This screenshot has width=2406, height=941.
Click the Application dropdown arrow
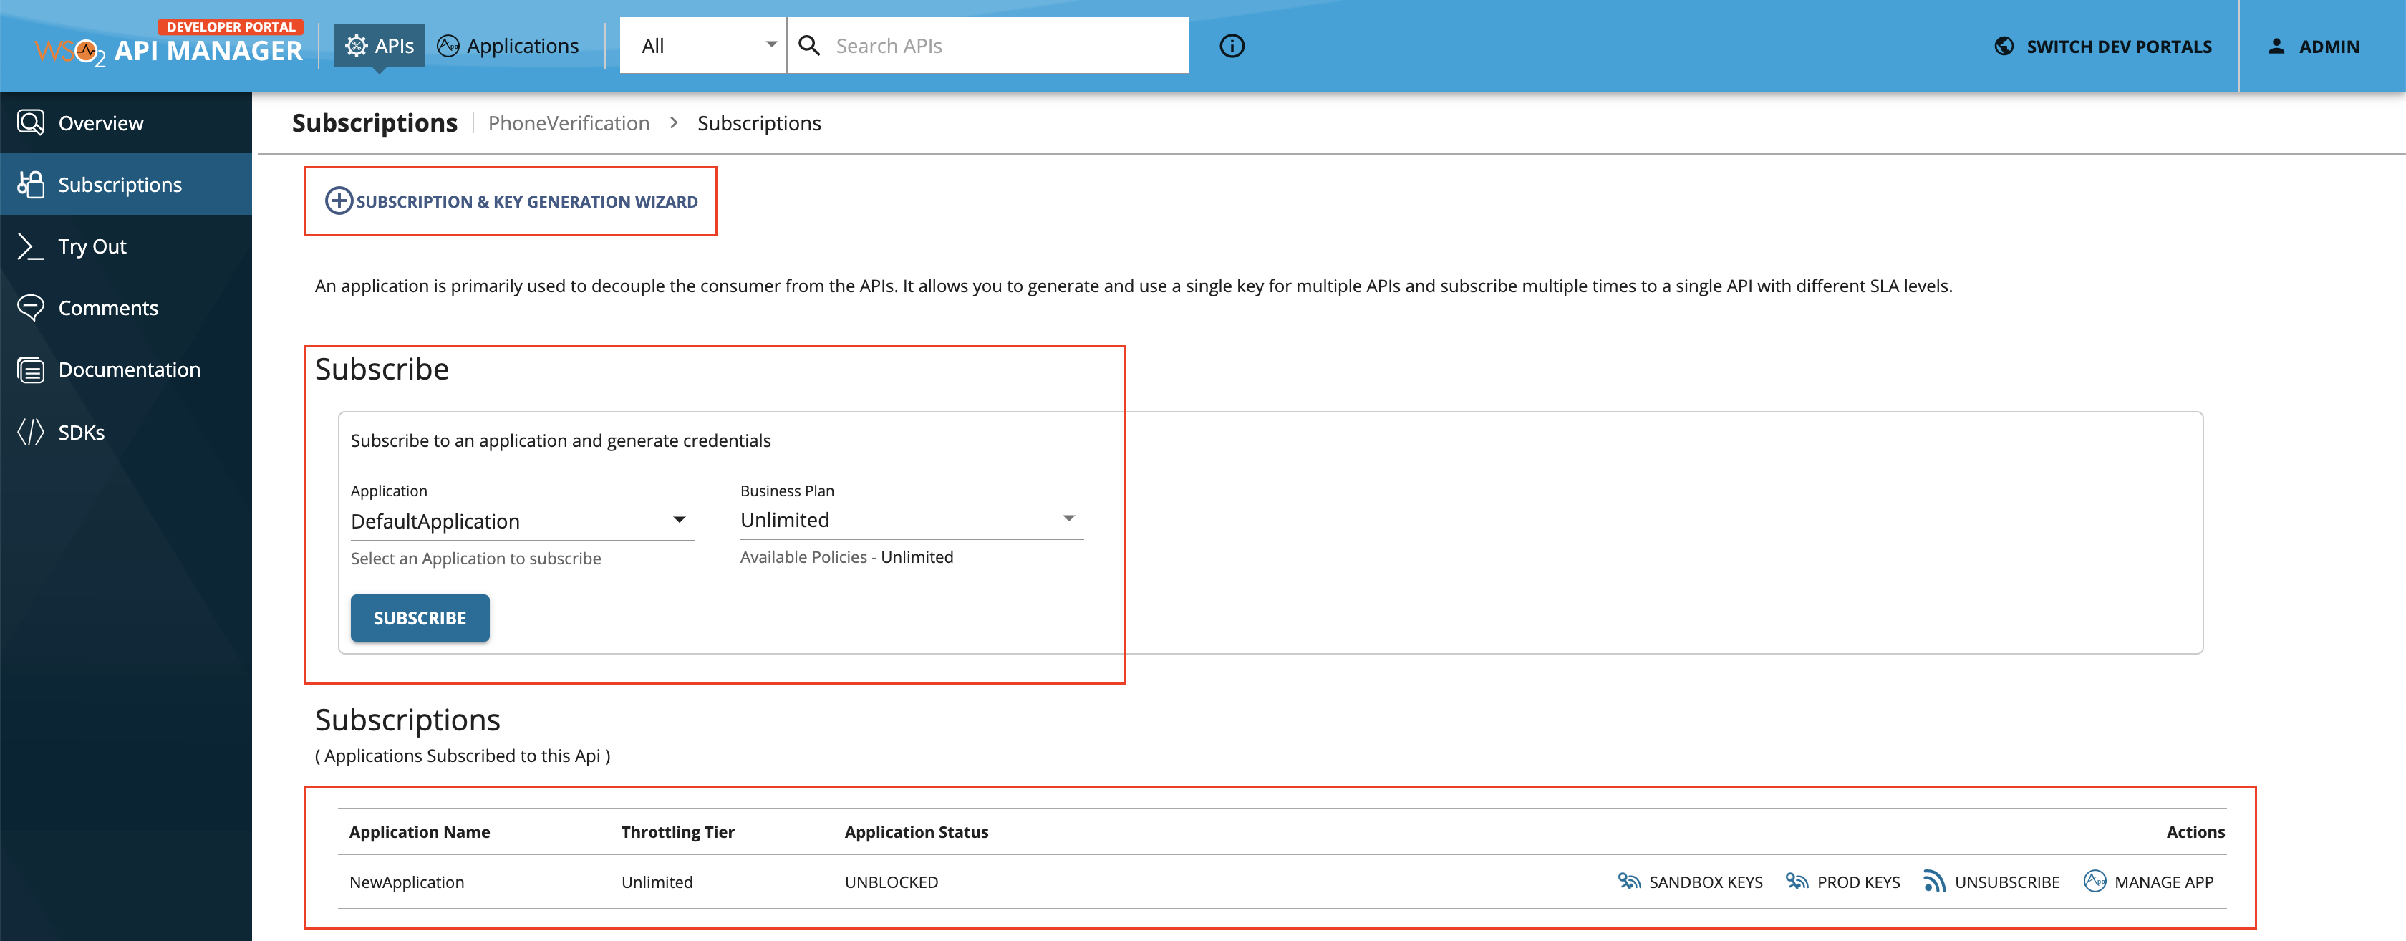pyautogui.click(x=679, y=520)
